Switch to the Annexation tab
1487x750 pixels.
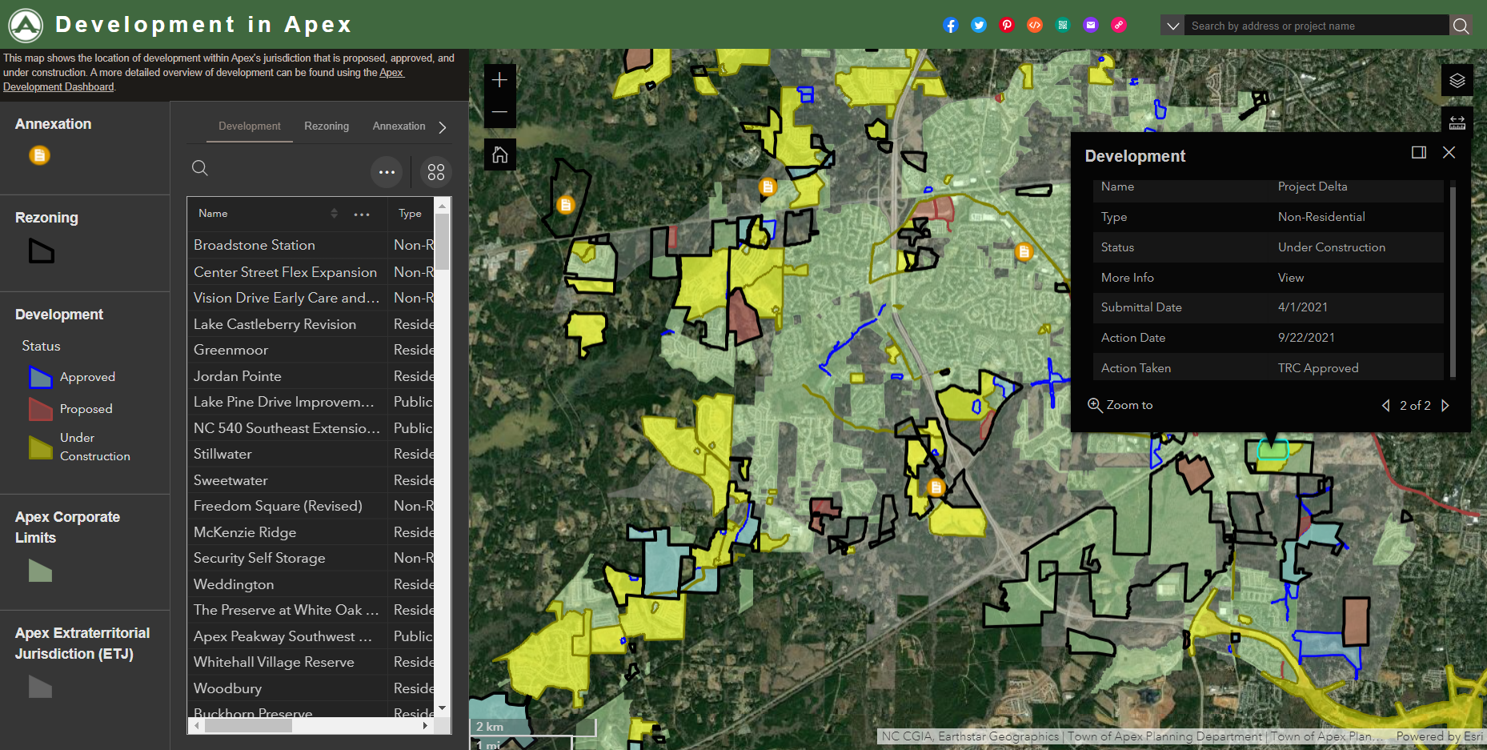399,126
